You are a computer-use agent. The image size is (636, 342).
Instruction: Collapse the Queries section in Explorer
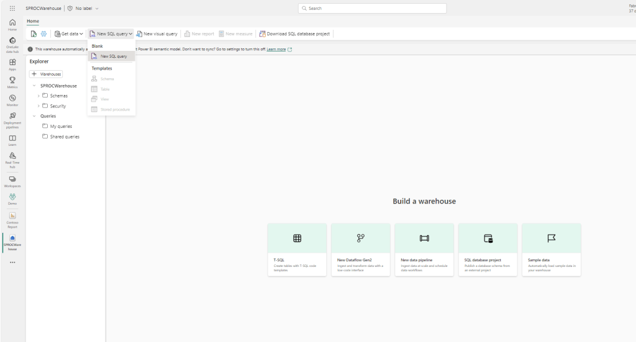(x=34, y=116)
